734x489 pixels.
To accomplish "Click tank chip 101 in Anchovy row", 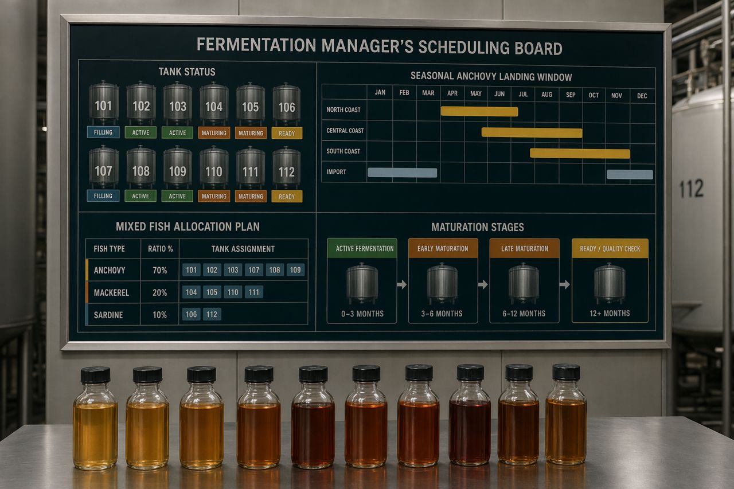I will [192, 270].
